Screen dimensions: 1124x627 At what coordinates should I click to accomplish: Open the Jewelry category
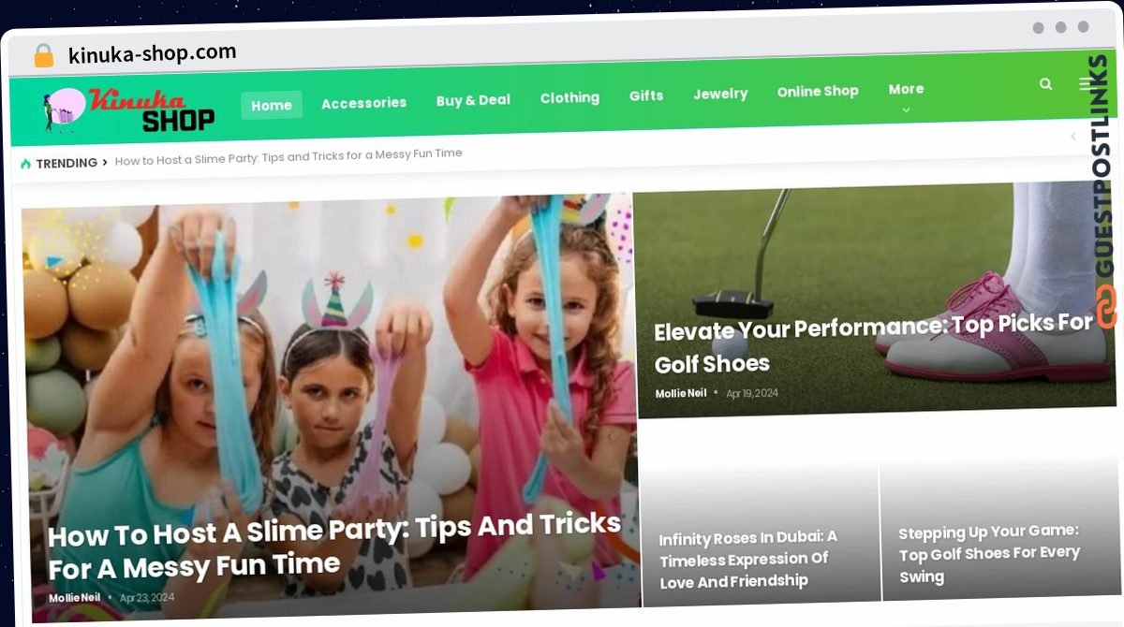pyautogui.click(x=720, y=94)
